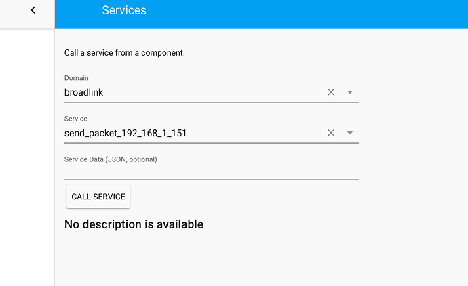Click the underline beneath the Service Data field

pyautogui.click(x=212, y=180)
